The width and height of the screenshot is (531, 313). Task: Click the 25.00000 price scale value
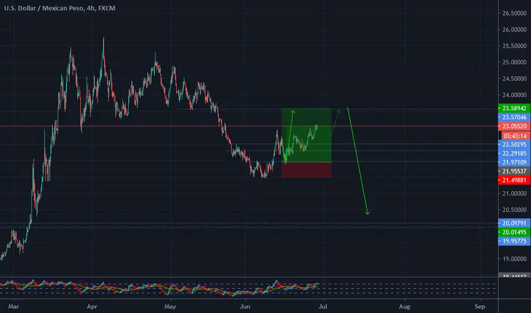click(514, 62)
